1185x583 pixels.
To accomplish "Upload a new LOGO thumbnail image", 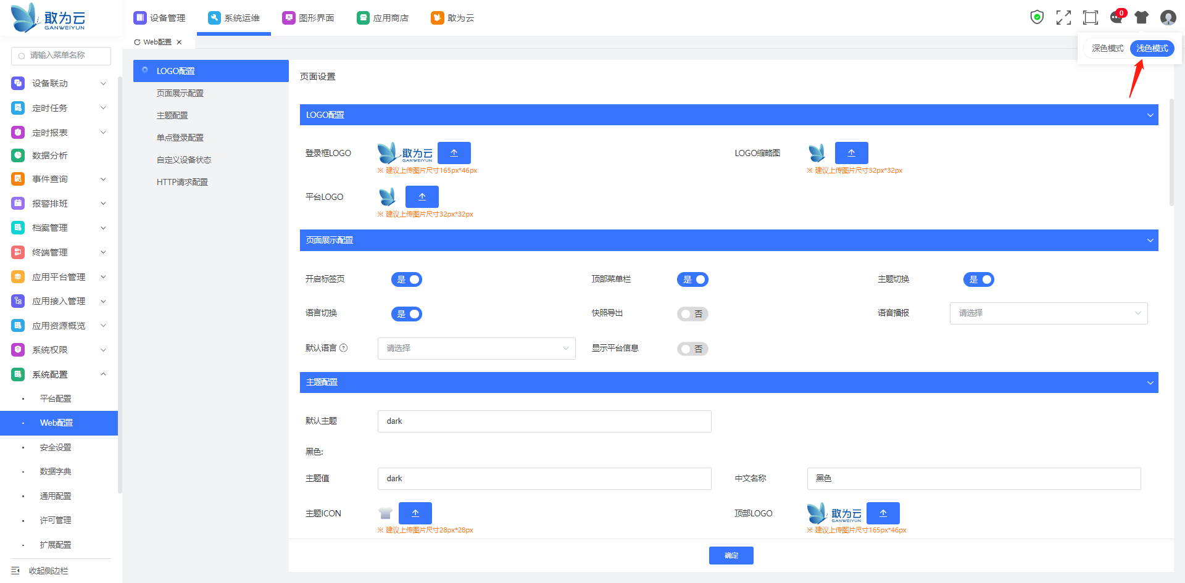I will click(851, 153).
